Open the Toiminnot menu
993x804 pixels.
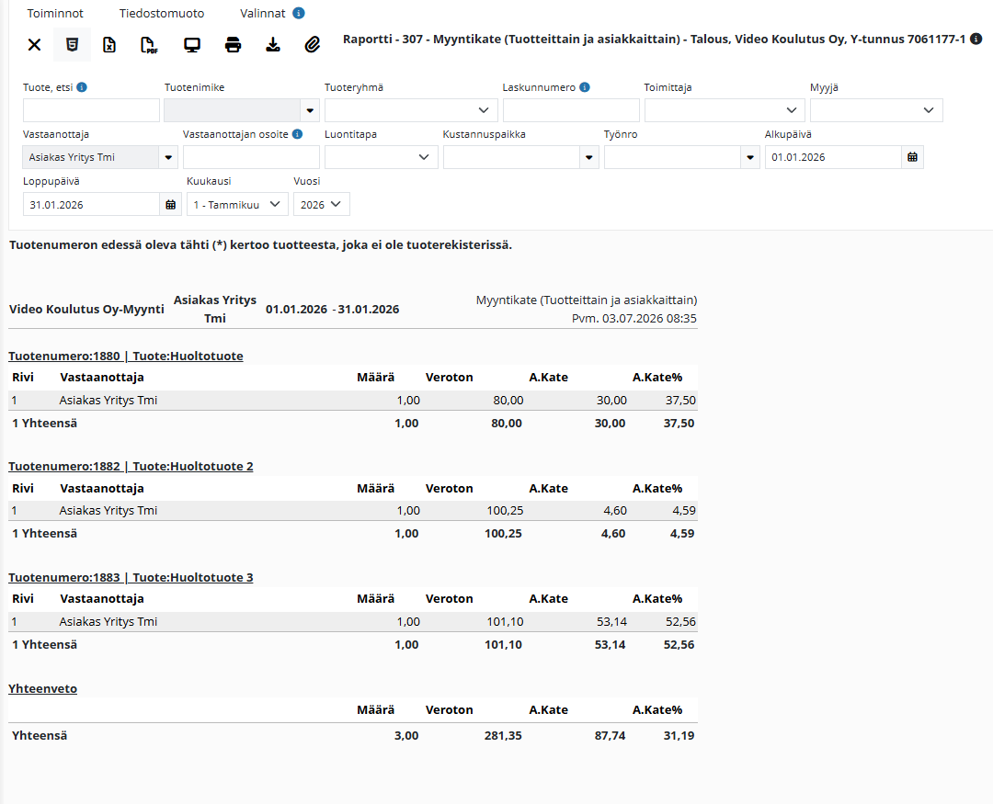tap(55, 13)
